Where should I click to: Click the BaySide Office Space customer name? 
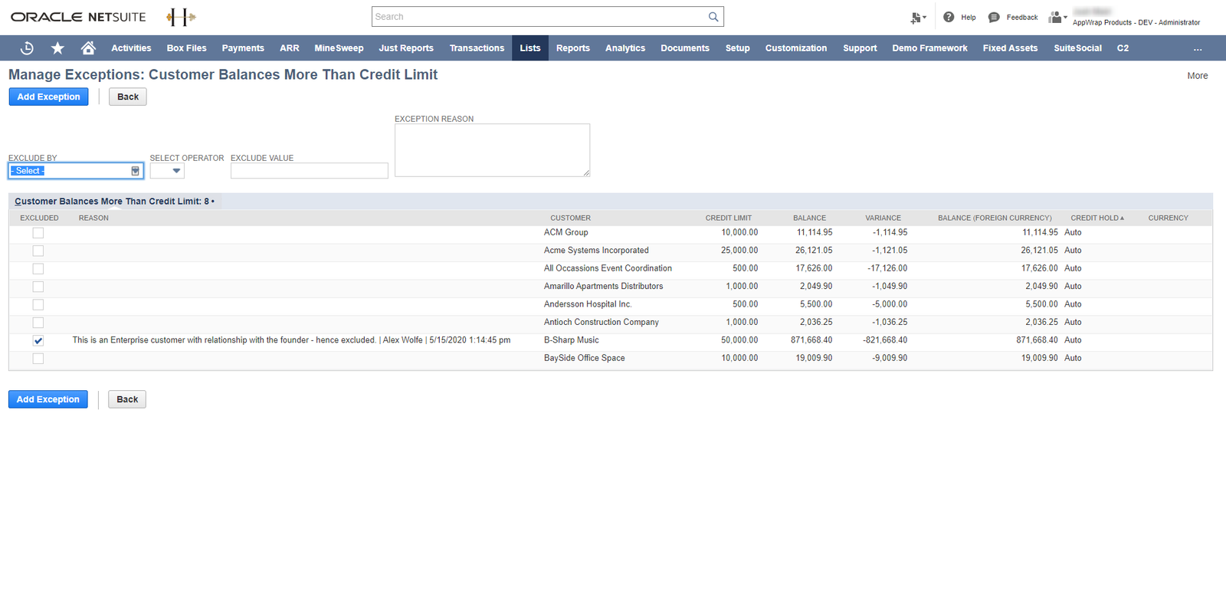pos(585,359)
